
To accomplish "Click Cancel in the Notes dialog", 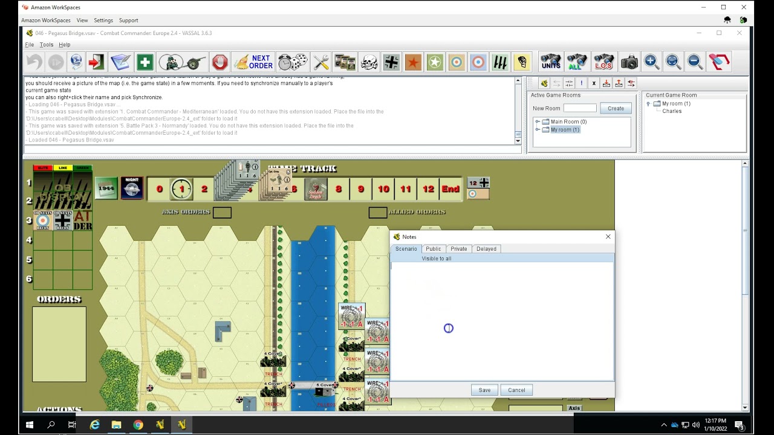I will coord(516,390).
